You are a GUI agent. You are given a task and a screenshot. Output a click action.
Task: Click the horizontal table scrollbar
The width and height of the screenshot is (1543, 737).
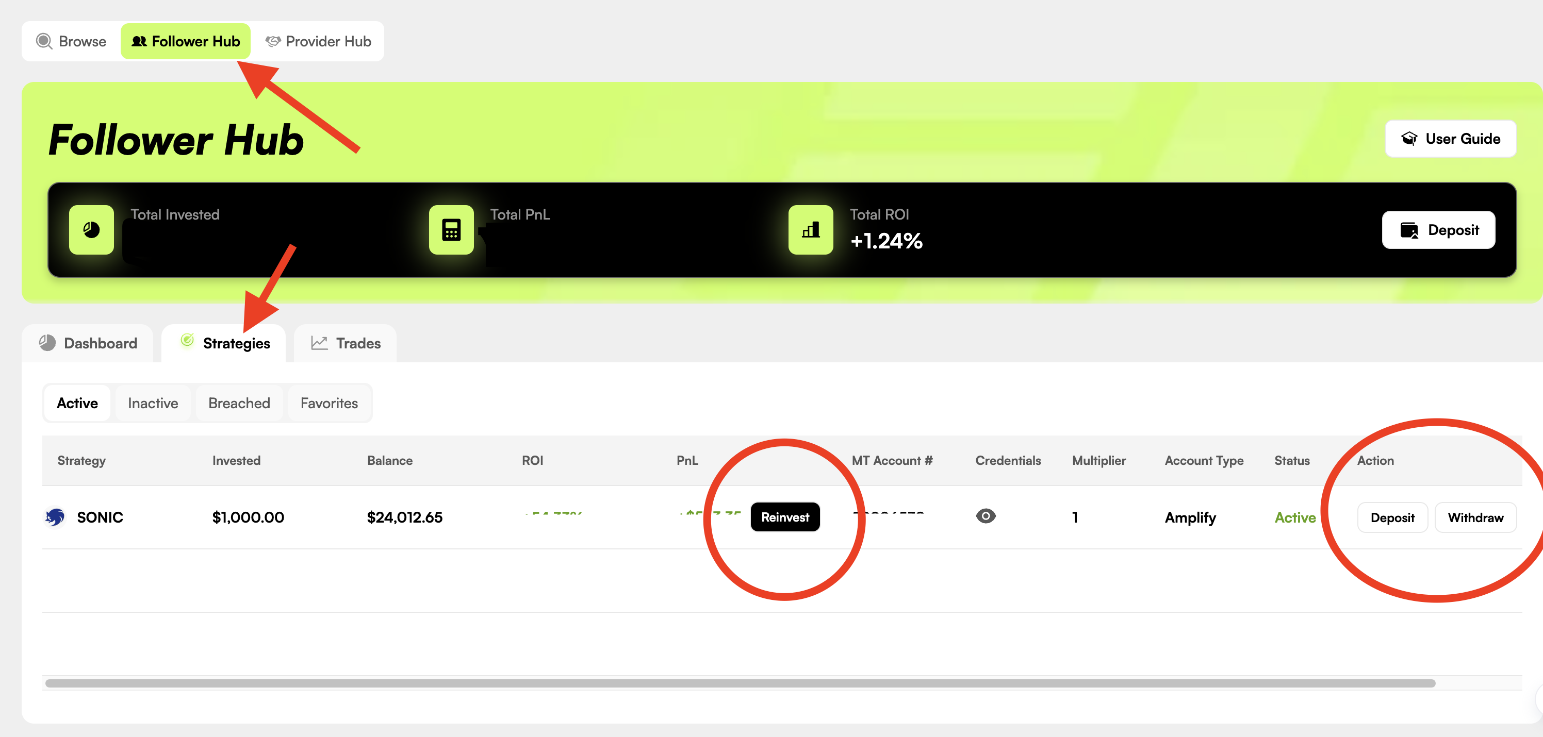pyautogui.click(x=741, y=683)
